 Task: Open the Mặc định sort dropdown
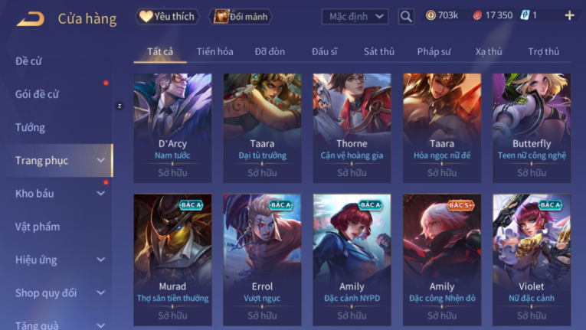[355, 16]
